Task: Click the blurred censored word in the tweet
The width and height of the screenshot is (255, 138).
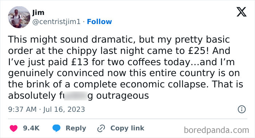Action: [x=76, y=96]
